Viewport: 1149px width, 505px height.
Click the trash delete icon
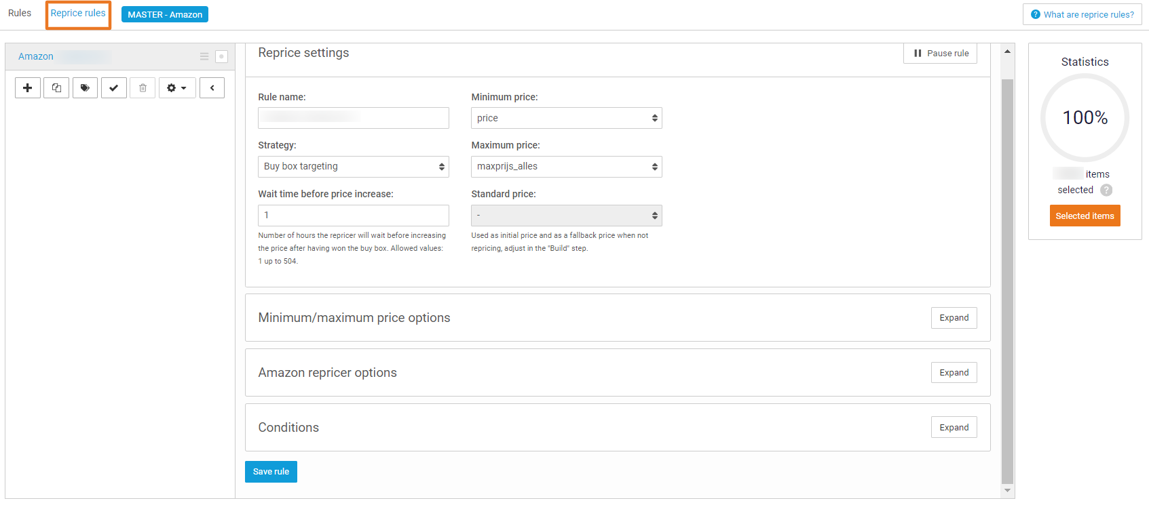click(x=143, y=88)
